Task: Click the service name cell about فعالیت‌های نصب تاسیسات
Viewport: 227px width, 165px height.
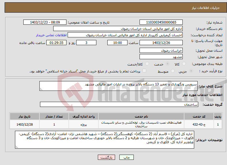Action: (141, 124)
